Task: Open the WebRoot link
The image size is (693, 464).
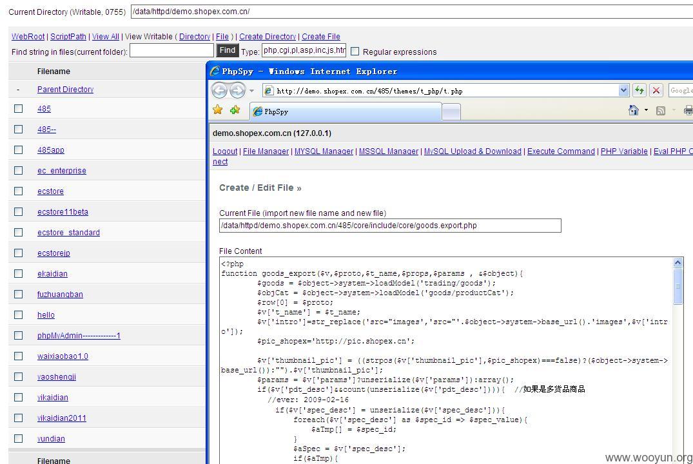Action: (28, 36)
